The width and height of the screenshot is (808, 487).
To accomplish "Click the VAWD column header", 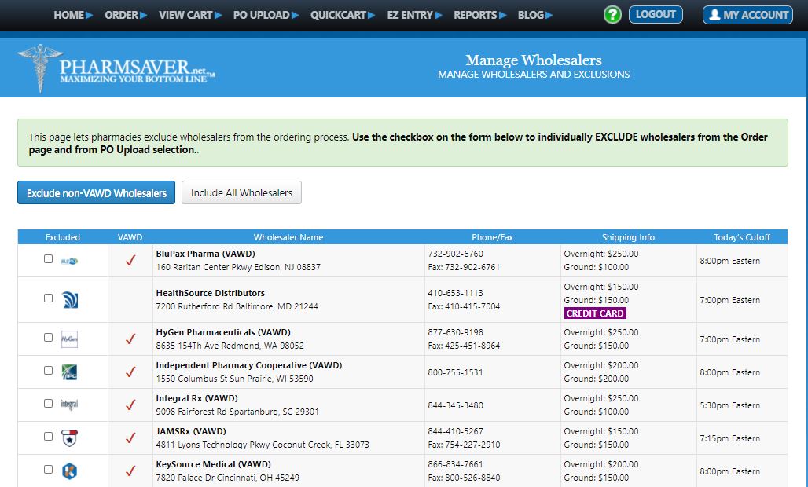I will coord(130,237).
